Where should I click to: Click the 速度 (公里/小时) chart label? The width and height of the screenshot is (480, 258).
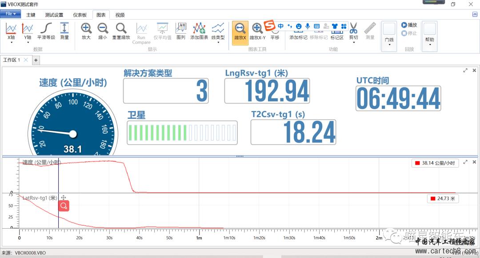click(x=42, y=162)
